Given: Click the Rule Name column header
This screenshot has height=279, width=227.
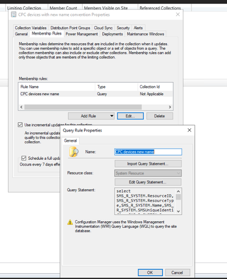Looking at the screenshot, I should (57, 87).
